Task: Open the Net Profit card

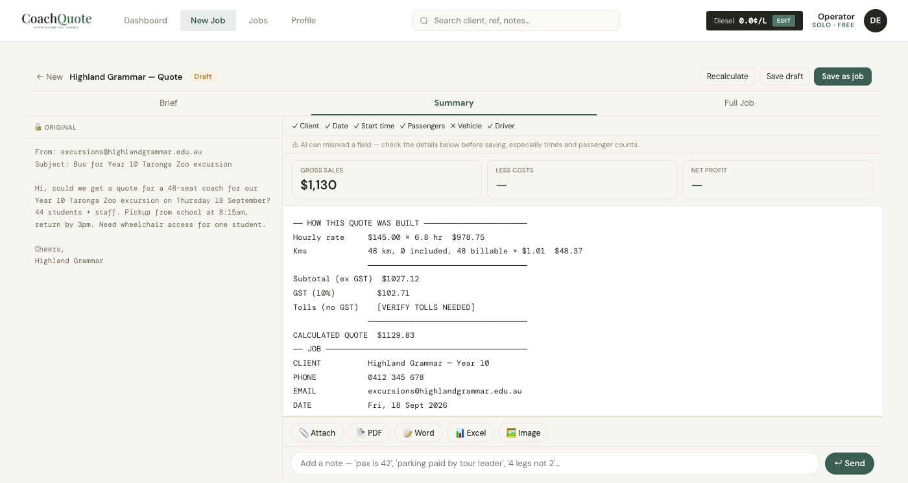Action: coord(778,180)
